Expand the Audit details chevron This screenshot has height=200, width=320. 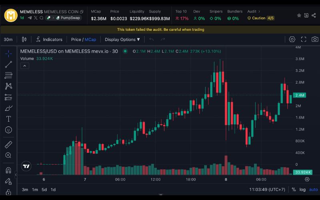[x=259, y=12]
